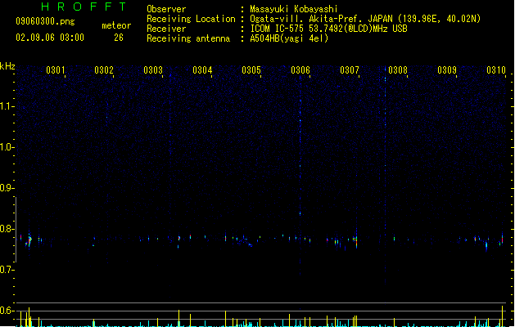The width and height of the screenshot is (515, 327).
Task: Click time marker 0304
Action: pyautogui.click(x=202, y=70)
